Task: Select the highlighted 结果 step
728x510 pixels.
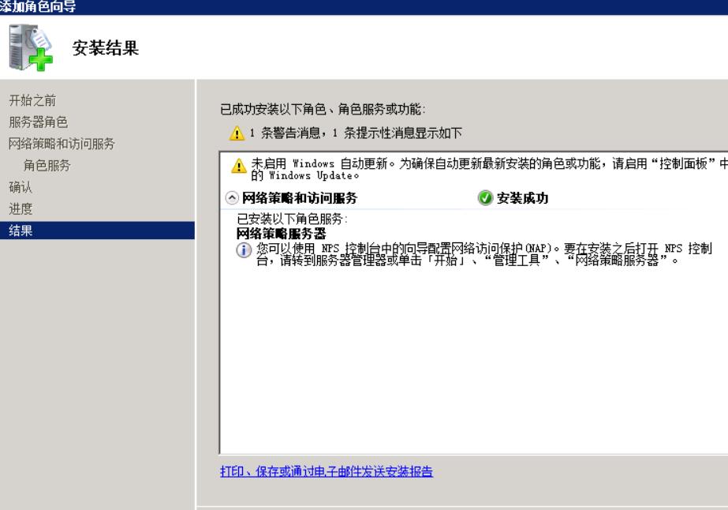Action: 97,231
